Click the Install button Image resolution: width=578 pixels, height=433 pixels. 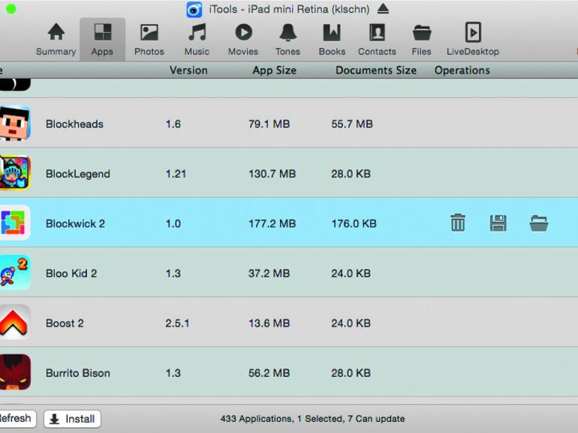(72, 419)
